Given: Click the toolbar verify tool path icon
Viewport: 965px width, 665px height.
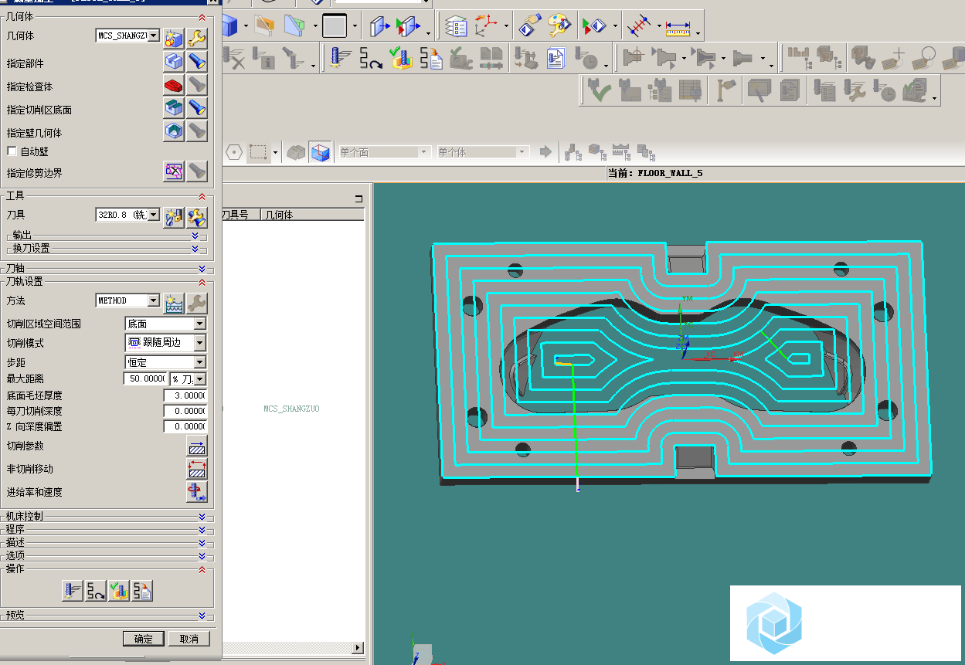Looking at the screenshot, I should (x=400, y=58).
